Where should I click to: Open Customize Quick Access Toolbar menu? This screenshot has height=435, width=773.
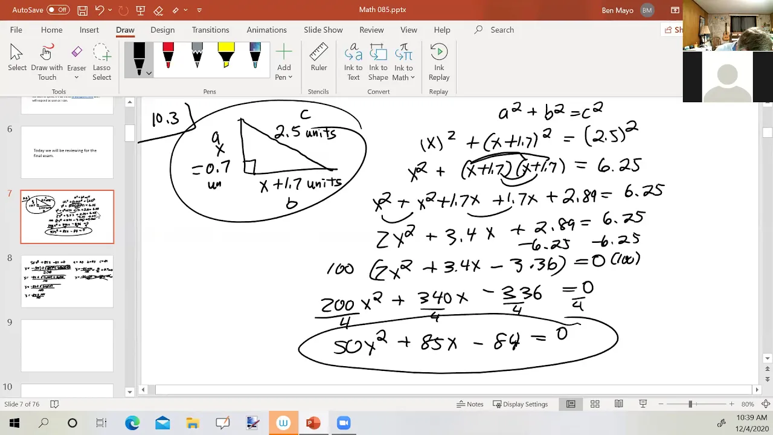pos(199,10)
